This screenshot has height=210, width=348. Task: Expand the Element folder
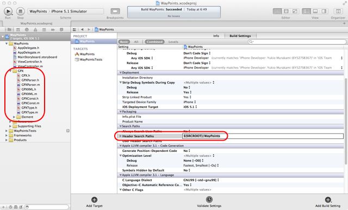14,117
